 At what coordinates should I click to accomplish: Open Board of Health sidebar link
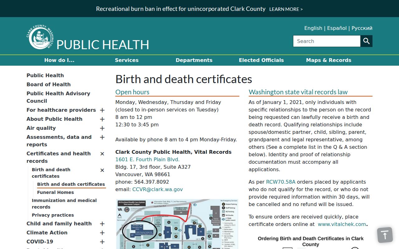49,84
